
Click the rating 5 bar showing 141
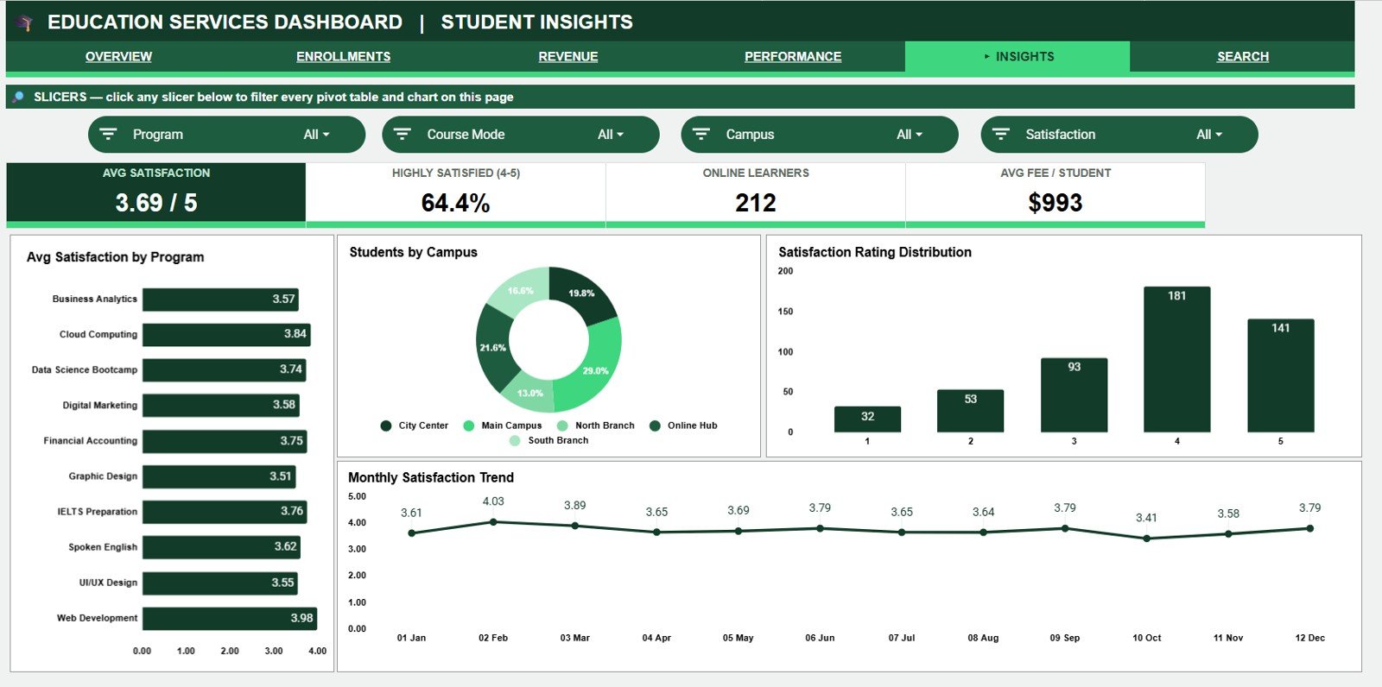tap(1281, 375)
